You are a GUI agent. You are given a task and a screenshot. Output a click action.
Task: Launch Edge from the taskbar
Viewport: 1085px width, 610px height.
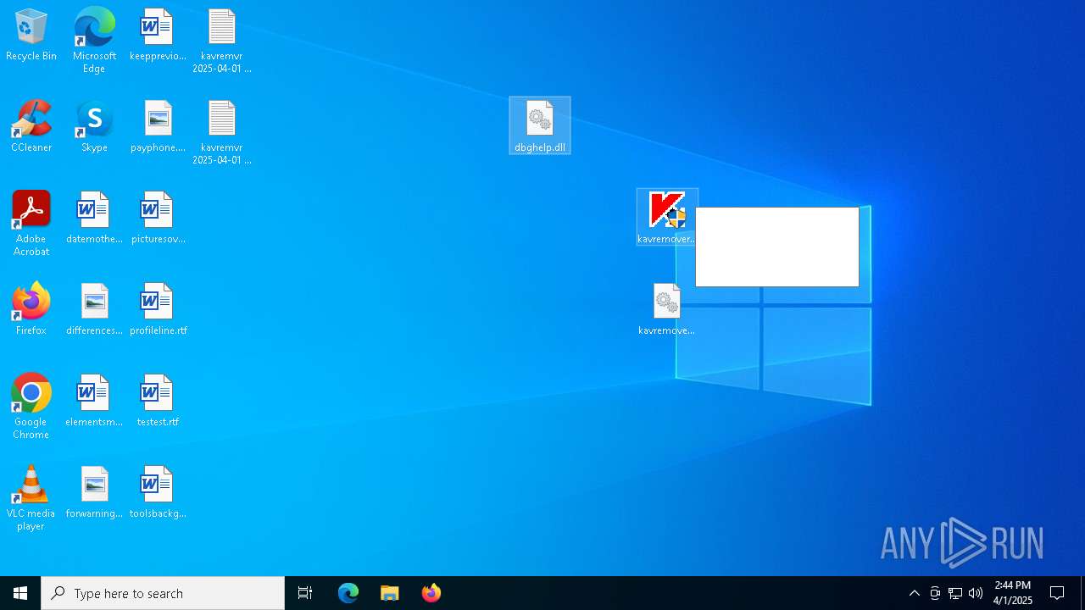pos(348,593)
